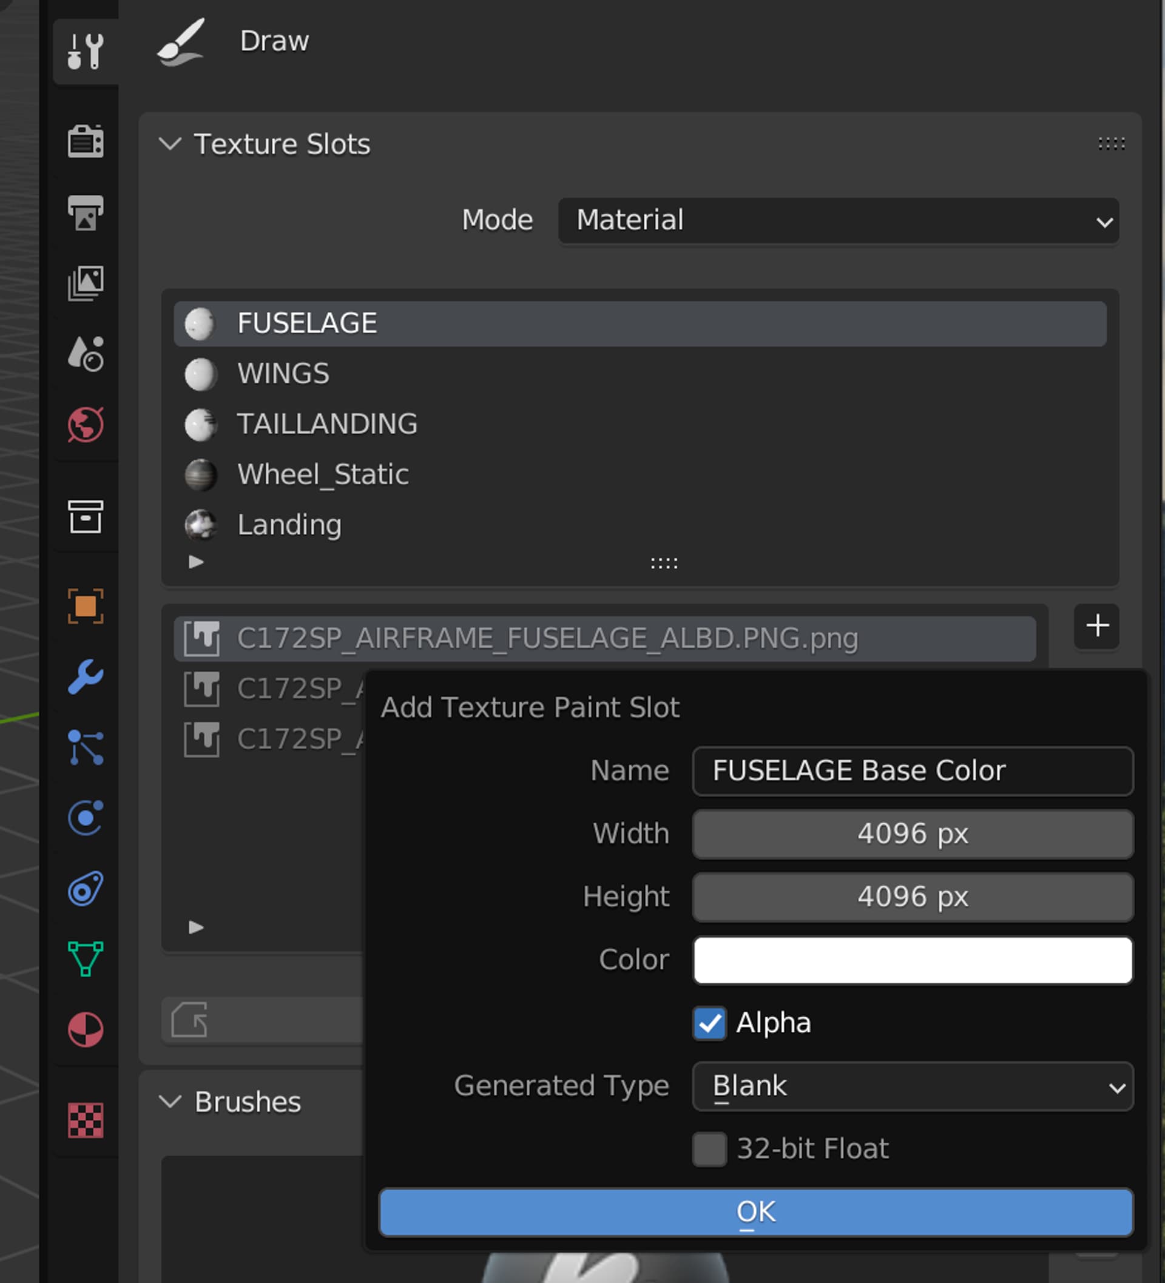Select the TAILLANDING material slot
The width and height of the screenshot is (1165, 1283).
point(640,424)
